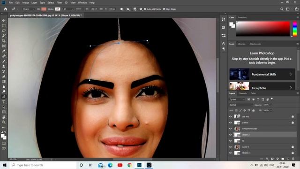Select the Clone Stamp tool
Screen dimensions: 300x169
click(x=4, y=66)
